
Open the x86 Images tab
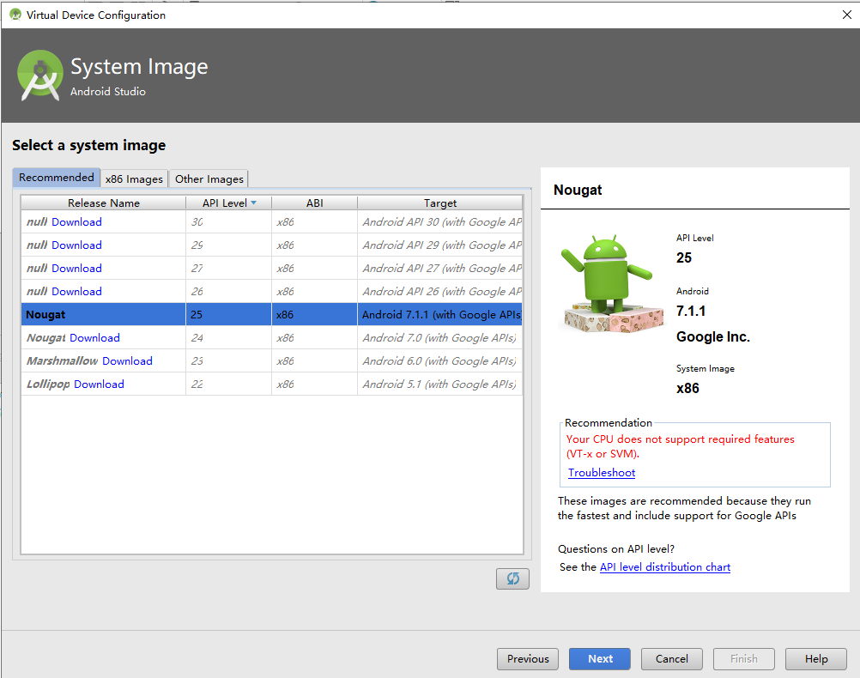pos(135,179)
